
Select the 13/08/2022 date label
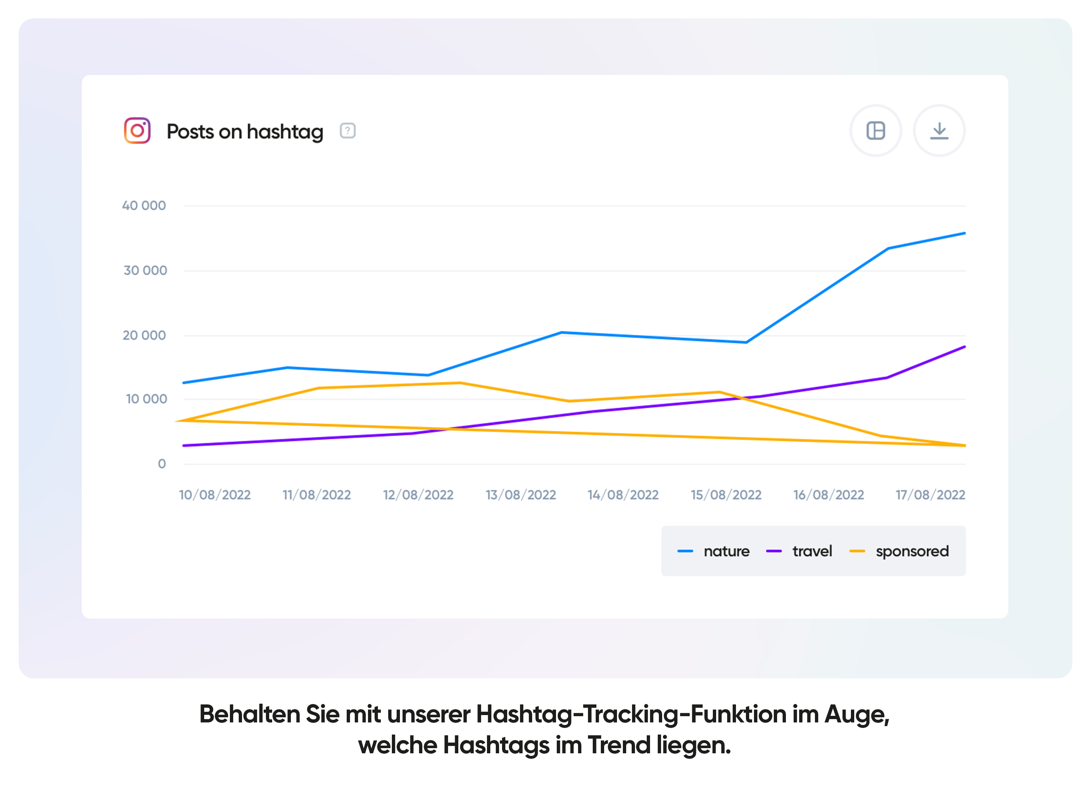coord(520,495)
